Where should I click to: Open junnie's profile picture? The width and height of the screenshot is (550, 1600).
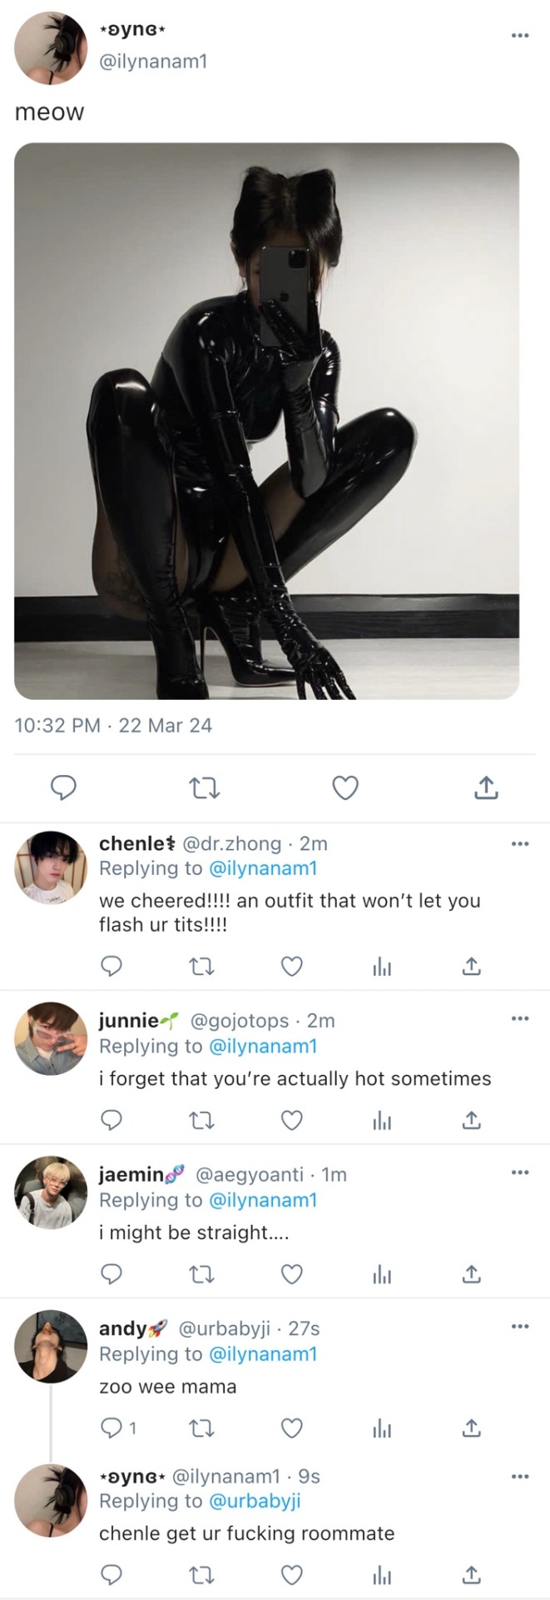[x=51, y=1038]
